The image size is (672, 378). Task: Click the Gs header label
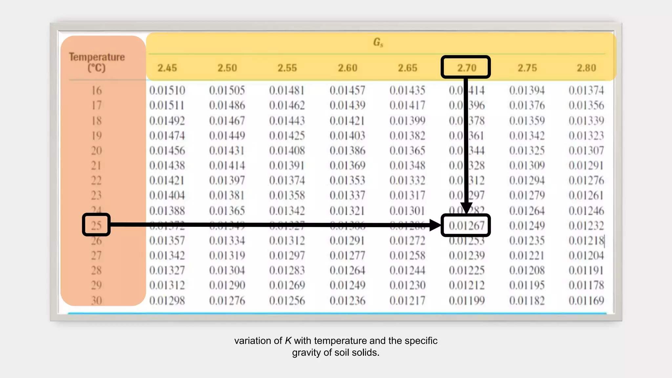click(x=378, y=42)
